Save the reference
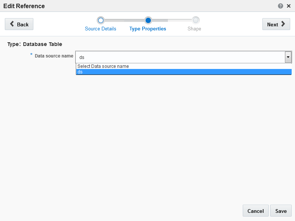295x221 pixels. (x=281, y=211)
